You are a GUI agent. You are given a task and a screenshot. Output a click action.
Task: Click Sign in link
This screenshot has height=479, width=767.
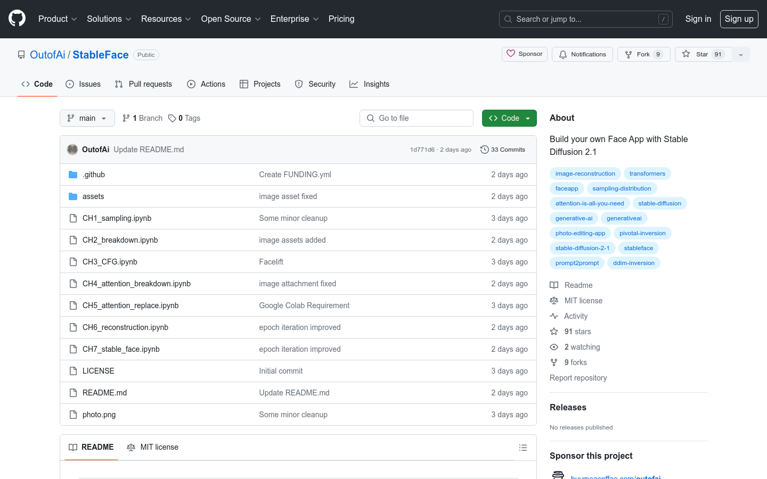point(698,19)
